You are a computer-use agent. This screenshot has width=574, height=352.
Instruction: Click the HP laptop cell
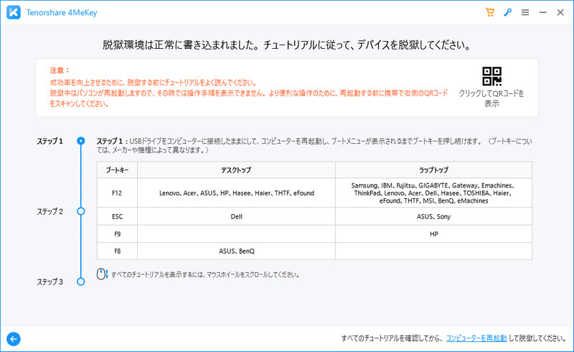point(433,234)
